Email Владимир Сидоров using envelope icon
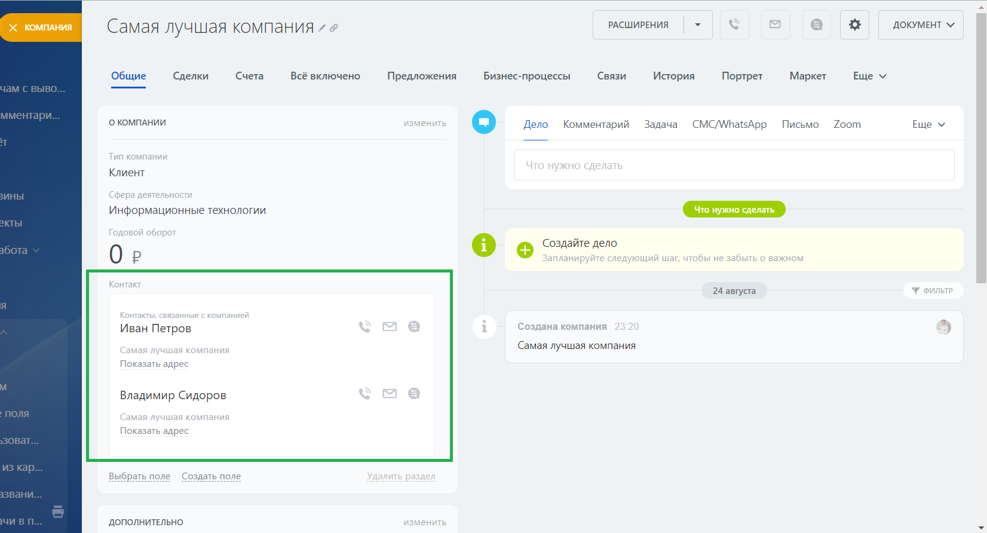This screenshot has width=987, height=533. pos(390,393)
